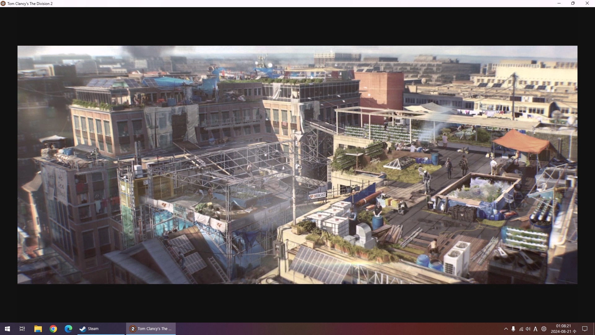Expand the hidden system tray icons
The height and width of the screenshot is (335, 595).
506,329
